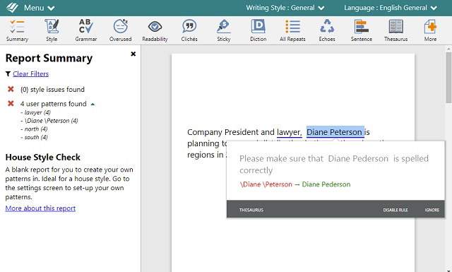
Task: Open the Writing Style dropdown
Action: tap(285, 8)
